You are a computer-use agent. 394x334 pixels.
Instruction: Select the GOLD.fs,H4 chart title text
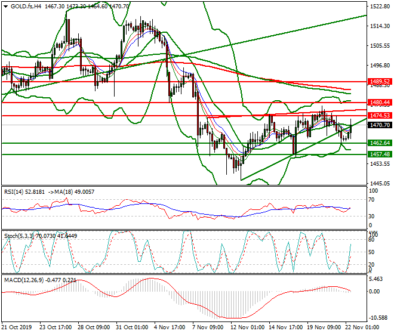click(x=26, y=7)
